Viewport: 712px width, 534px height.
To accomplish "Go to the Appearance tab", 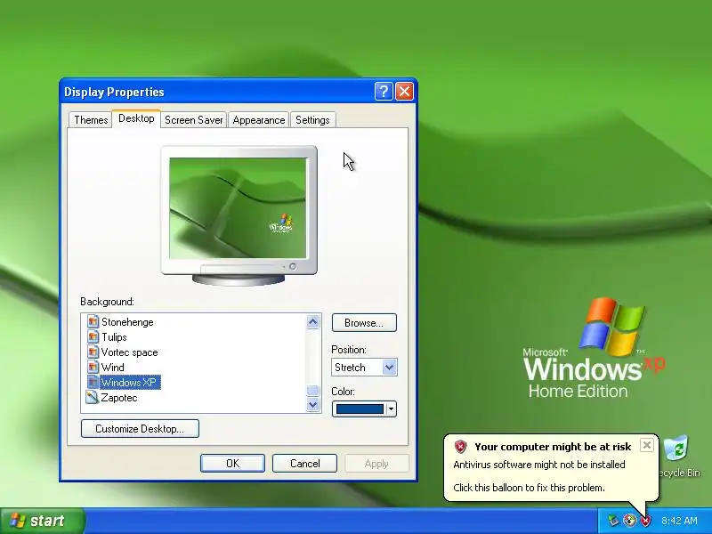I will pyautogui.click(x=259, y=120).
